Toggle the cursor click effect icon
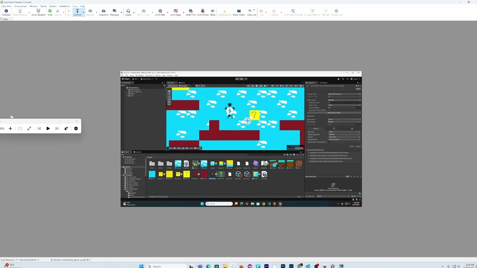The image size is (477, 268). tap(66, 128)
